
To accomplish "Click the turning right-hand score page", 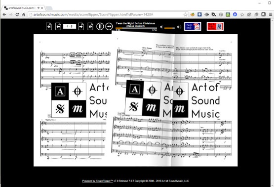I will pyautogui.click(x=142, y=99).
